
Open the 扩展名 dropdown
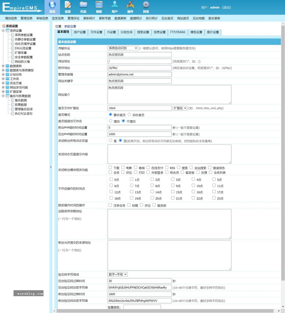[x=180, y=108]
